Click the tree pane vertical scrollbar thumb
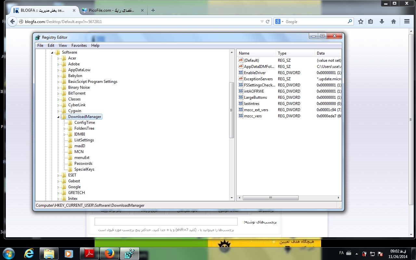The height and width of the screenshot is (260, 416). pyautogui.click(x=232, y=110)
